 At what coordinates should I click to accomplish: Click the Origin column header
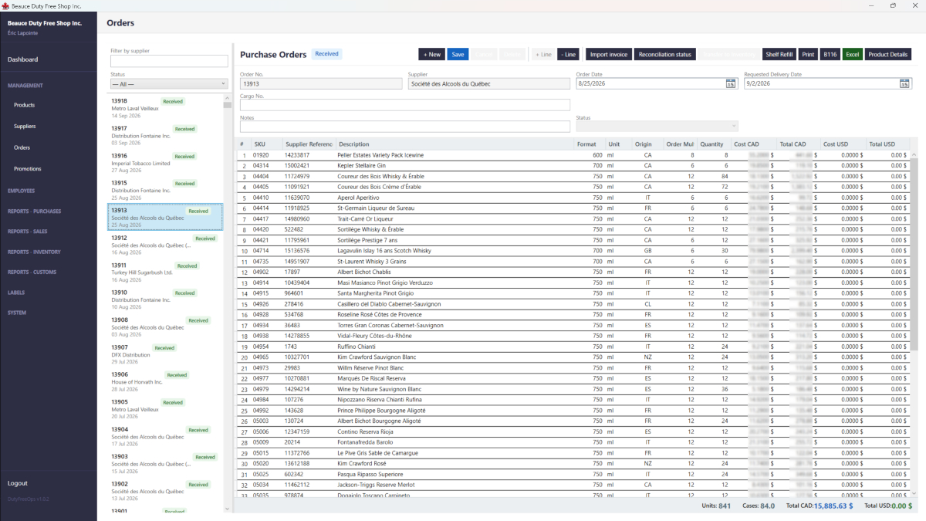pyautogui.click(x=647, y=144)
